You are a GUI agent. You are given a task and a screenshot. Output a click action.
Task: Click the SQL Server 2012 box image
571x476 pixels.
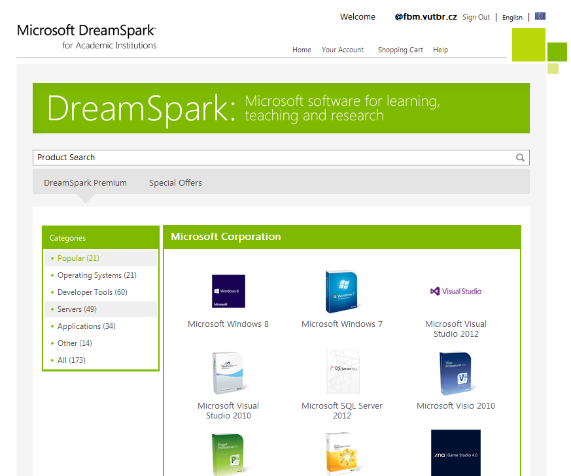[343, 372]
